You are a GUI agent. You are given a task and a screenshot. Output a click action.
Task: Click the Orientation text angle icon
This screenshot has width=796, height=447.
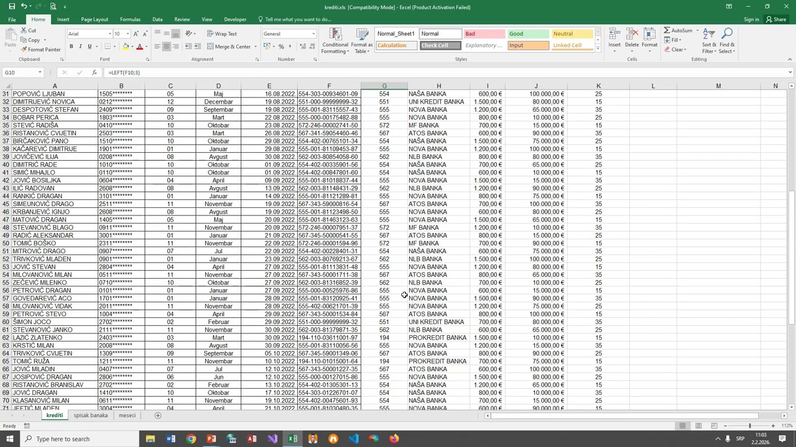189,34
